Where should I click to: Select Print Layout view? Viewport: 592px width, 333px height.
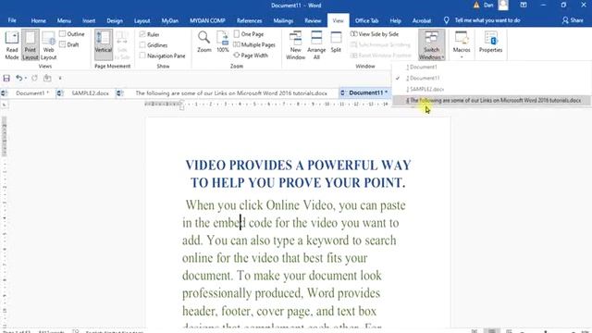(x=31, y=45)
